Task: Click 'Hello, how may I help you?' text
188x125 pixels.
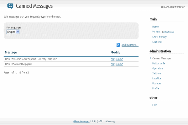Action: point(18,64)
